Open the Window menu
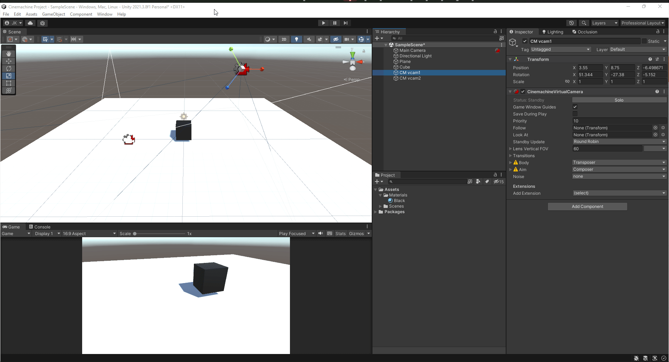The height and width of the screenshot is (362, 669). [x=105, y=14]
